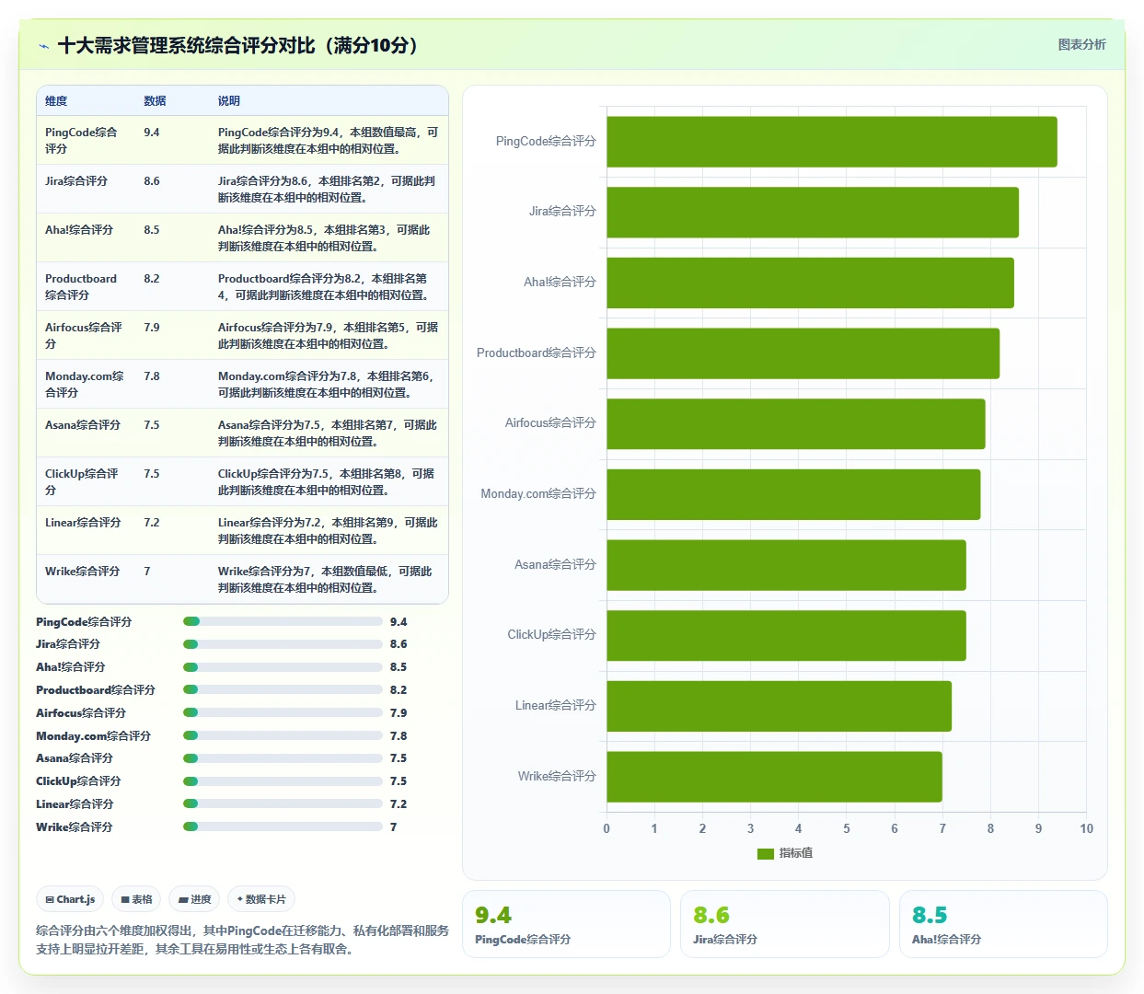1144x994 pixels.
Task: Select the 数据卡片 tag chip
Action: [x=261, y=899]
